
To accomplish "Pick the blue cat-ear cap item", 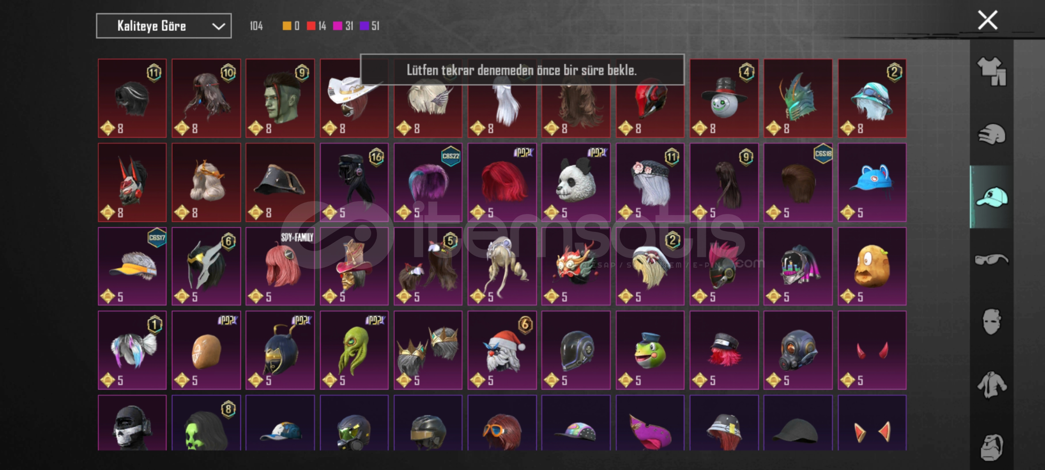I will click(x=872, y=182).
